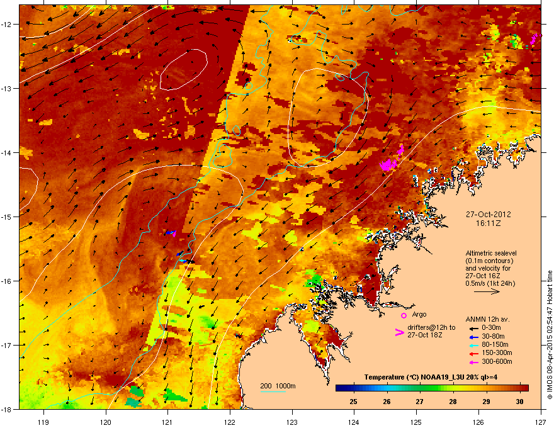The width and height of the screenshot is (554, 428).
Task: Click the 0.5m/s velocity scale arrow
Action: (x=487, y=291)
